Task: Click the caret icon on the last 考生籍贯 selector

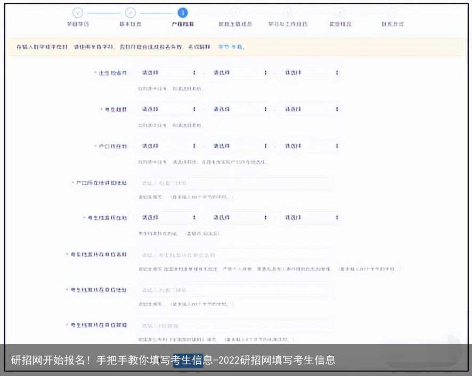Action: [337, 109]
